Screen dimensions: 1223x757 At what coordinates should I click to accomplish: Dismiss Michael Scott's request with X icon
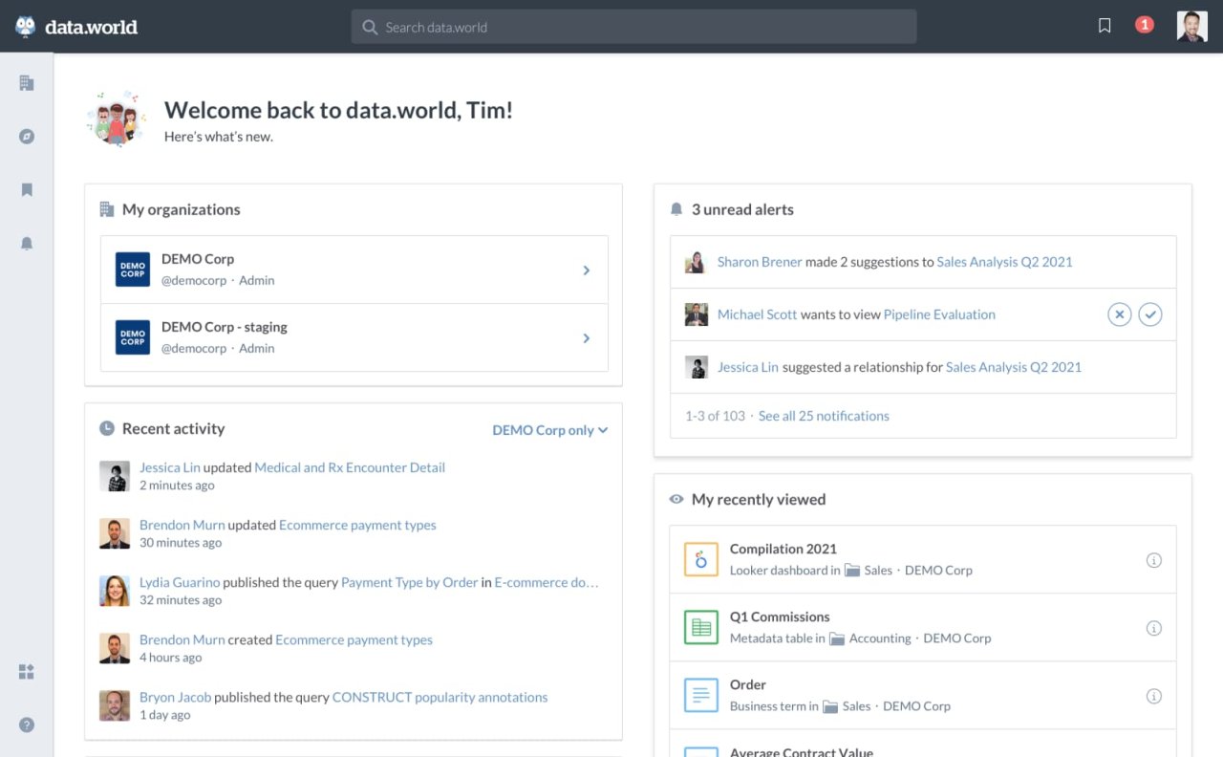(x=1120, y=314)
